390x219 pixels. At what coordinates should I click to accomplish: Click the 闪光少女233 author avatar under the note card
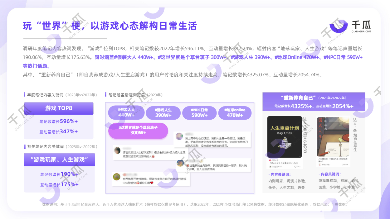[x=270, y=167]
